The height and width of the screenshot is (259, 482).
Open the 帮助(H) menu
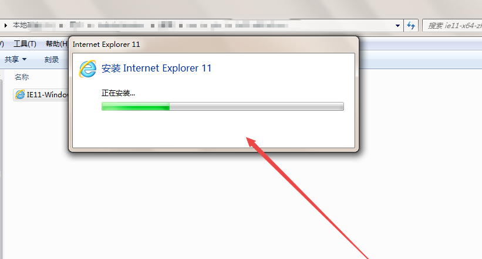pyautogui.click(x=56, y=44)
